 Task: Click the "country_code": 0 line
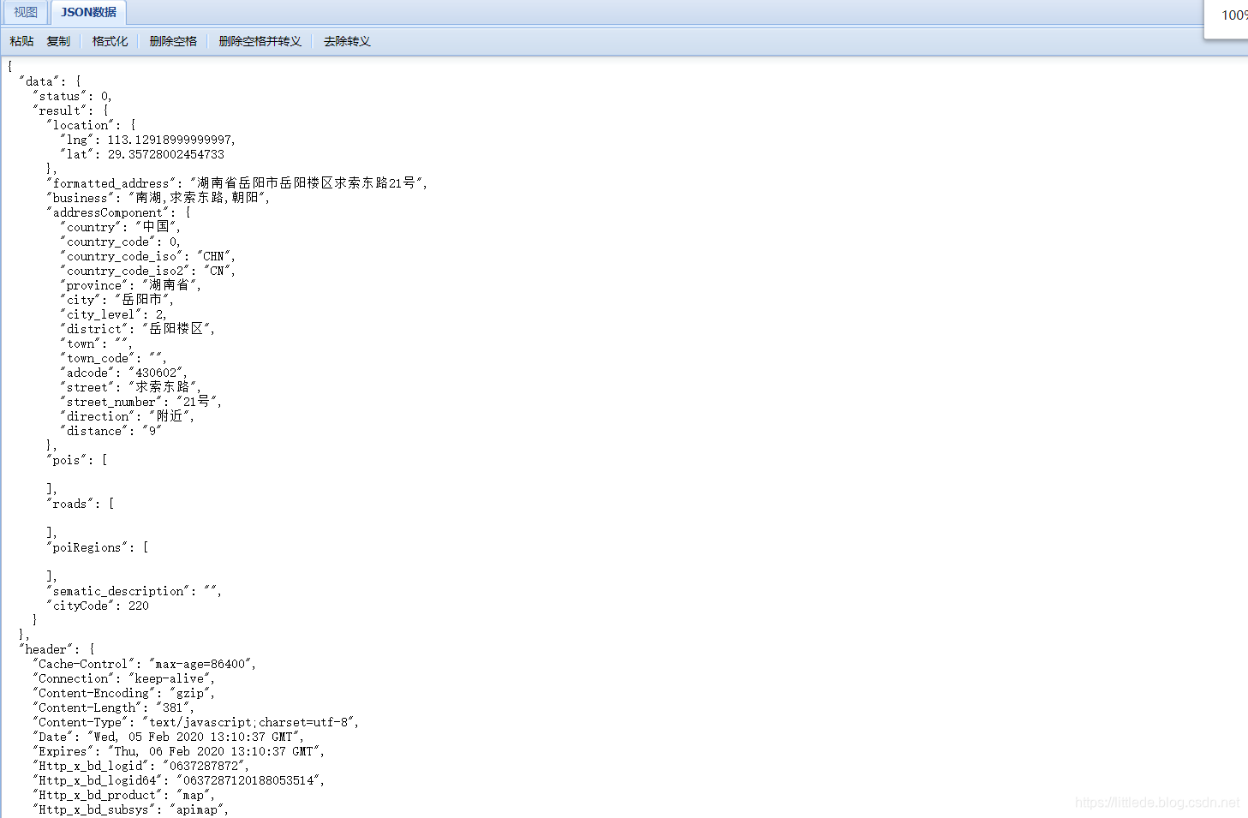pyautogui.click(x=121, y=242)
